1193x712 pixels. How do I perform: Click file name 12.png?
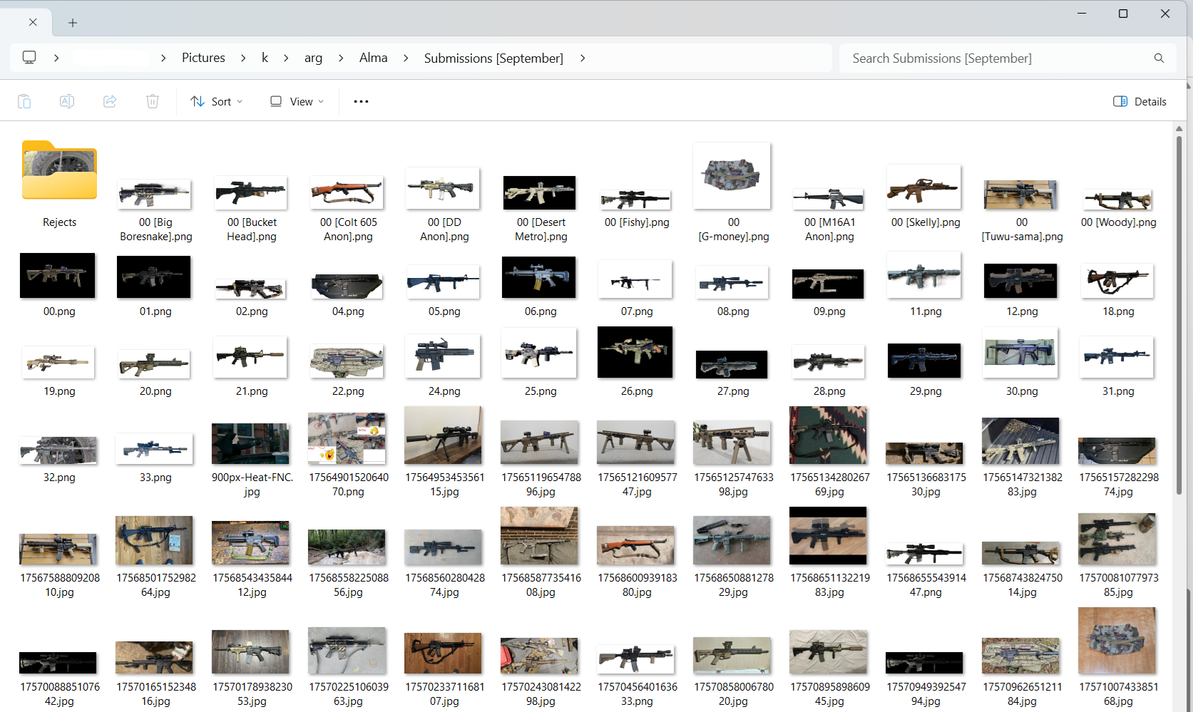(x=1021, y=311)
